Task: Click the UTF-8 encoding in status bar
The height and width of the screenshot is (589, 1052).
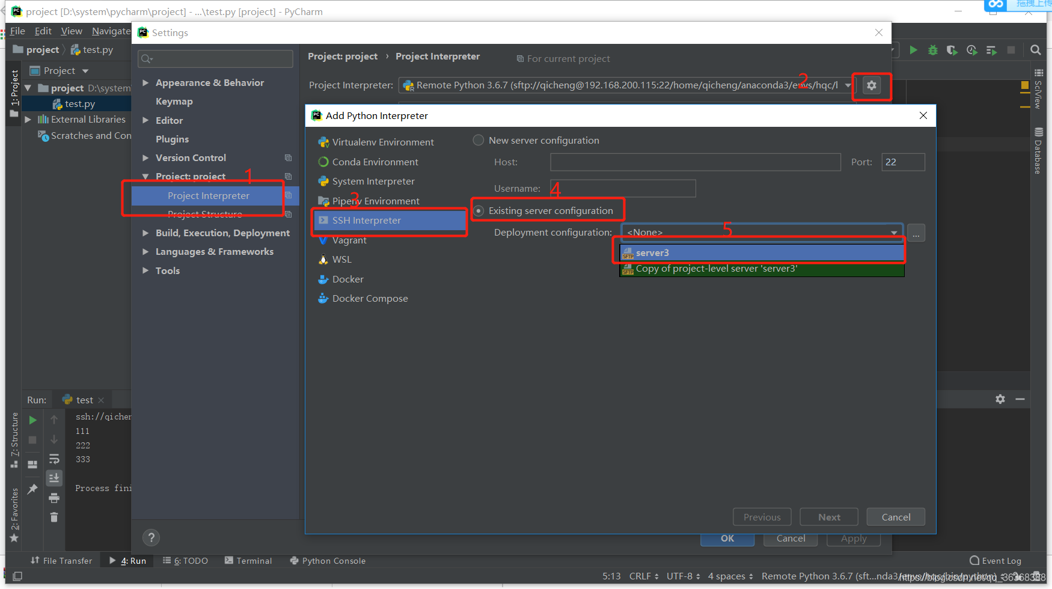Action: tap(683, 576)
